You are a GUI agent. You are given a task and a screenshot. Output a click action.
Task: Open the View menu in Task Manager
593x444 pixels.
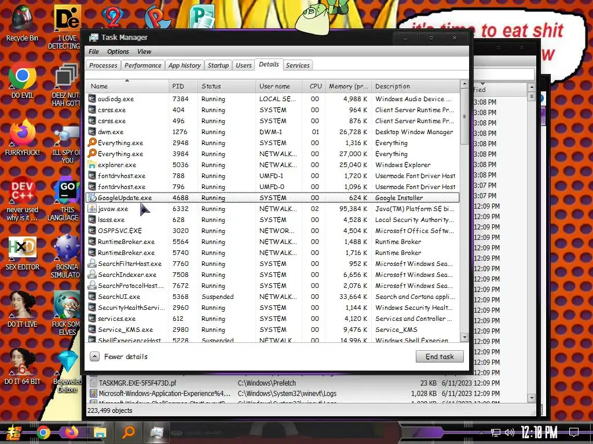click(x=144, y=51)
